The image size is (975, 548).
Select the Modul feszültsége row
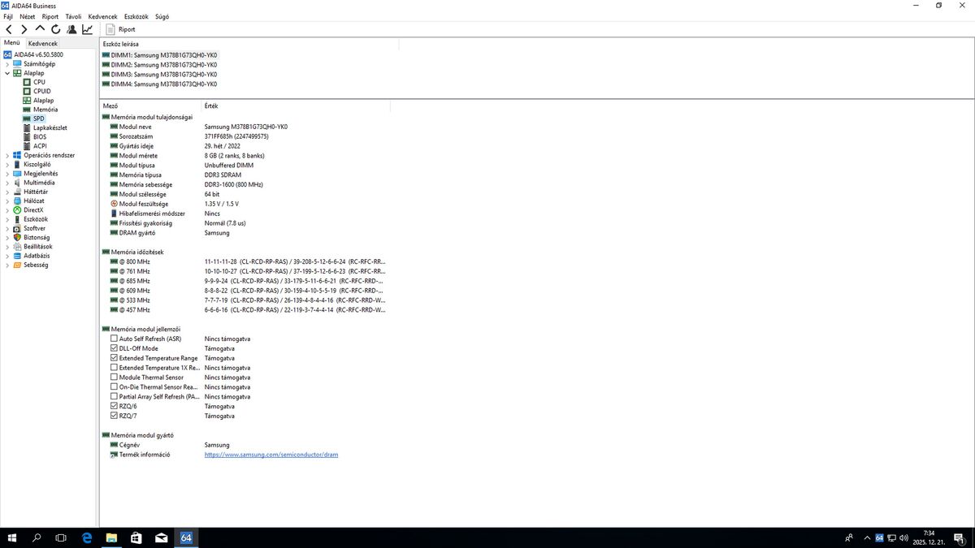point(175,204)
